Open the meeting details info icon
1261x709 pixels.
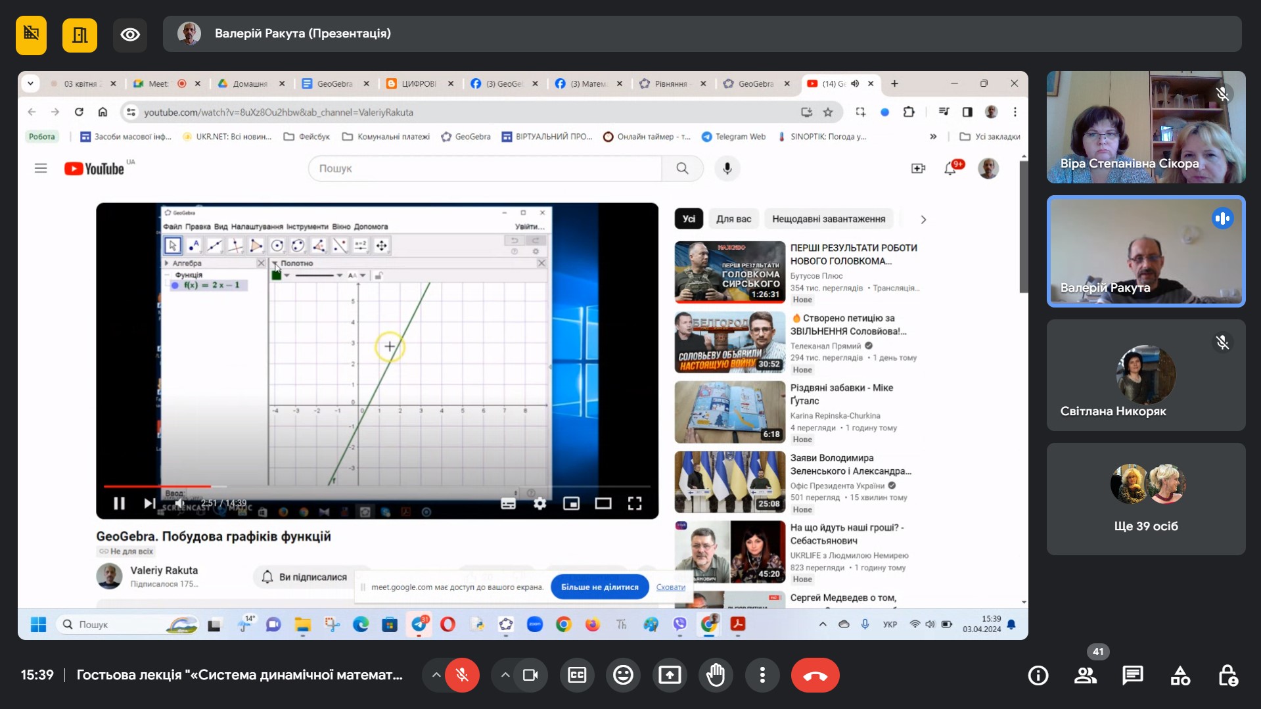[1038, 675]
